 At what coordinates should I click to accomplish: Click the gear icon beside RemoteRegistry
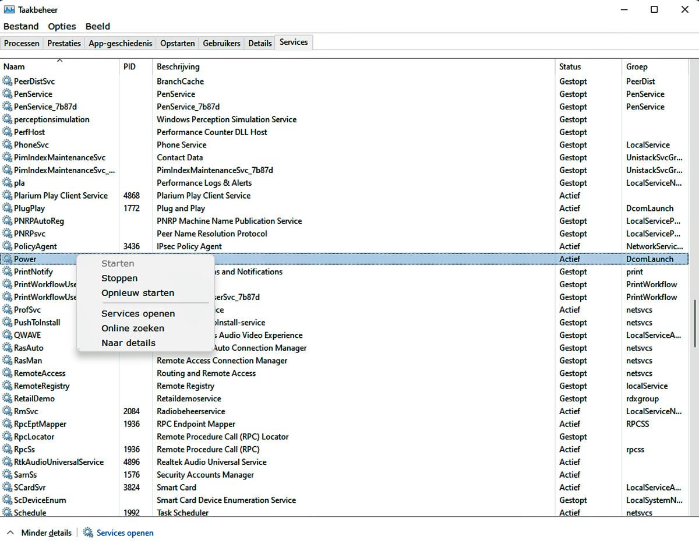click(7, 386)
